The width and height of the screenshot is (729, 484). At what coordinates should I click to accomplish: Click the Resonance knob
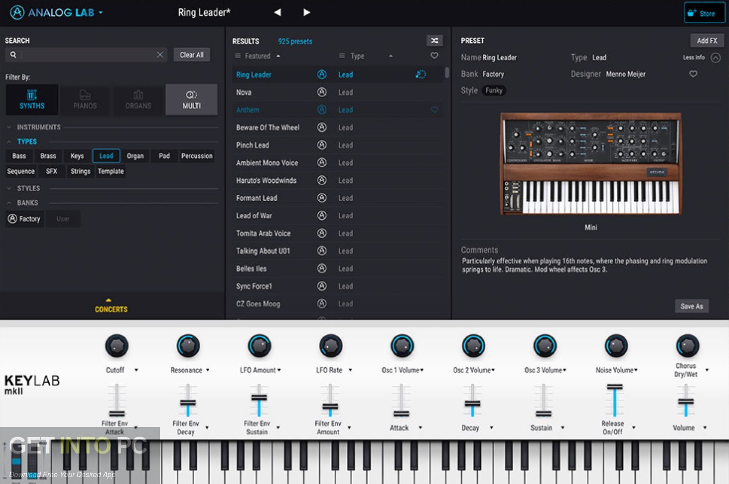click(x=188, y=346)
